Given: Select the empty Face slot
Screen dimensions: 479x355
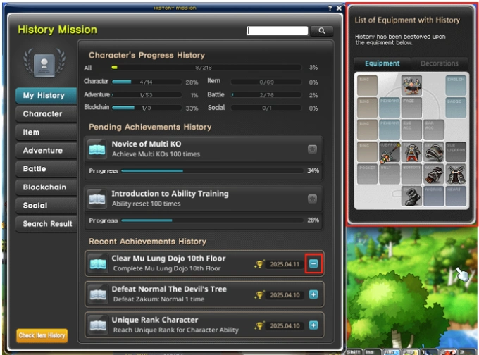Looking at the screenshot, I should pyautogui.click(x=411, y=108).
